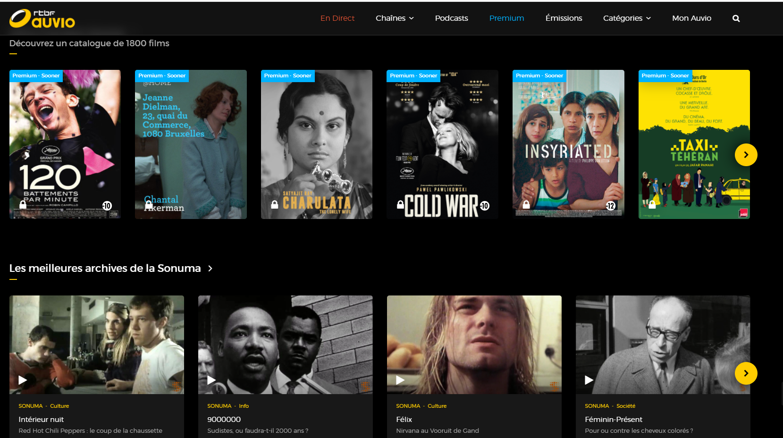Click lock icon on Taxi Téhéran poster
The image size is (783, 438).
click(x=652, y=204)
